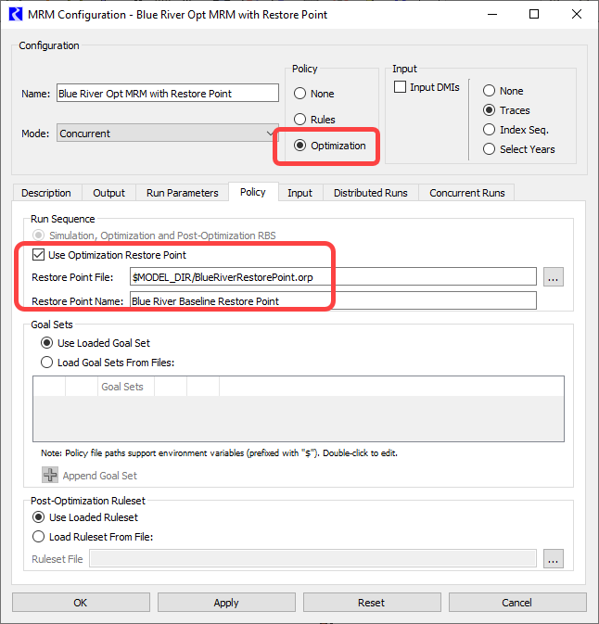This screenshot has height=624, width=599.
Task: Go to the Concurrent Runs tab
Action: [x=467, y=193]
